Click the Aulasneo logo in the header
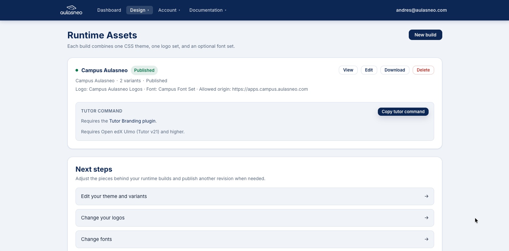 pyautogui.click(x=71, y=10)
